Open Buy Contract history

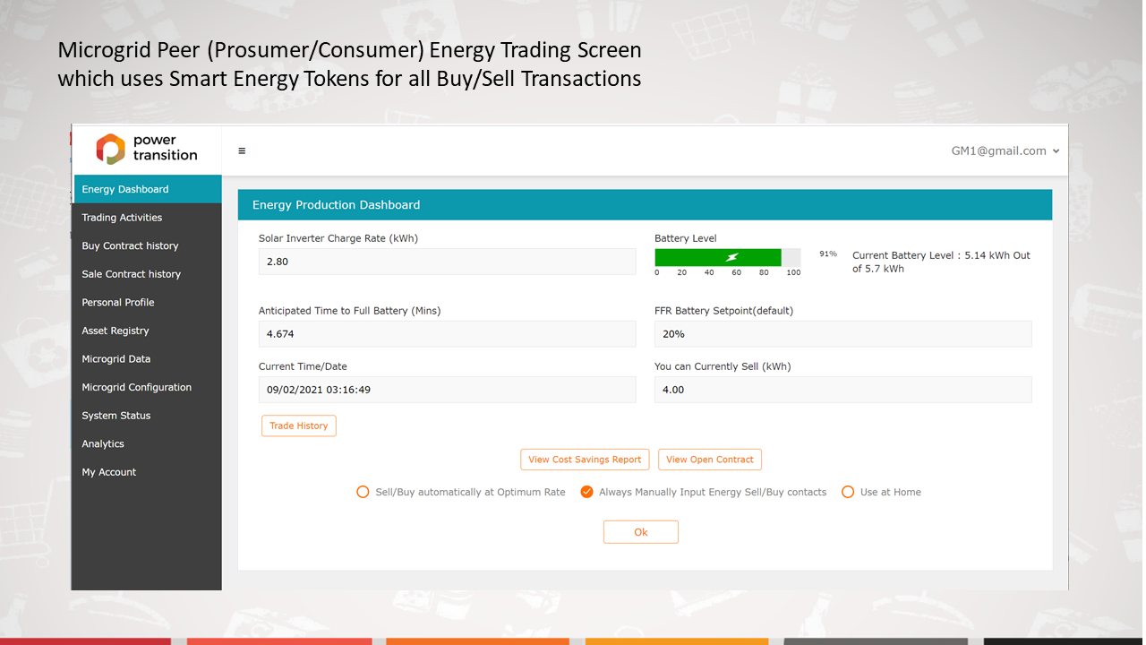(147, 245)
